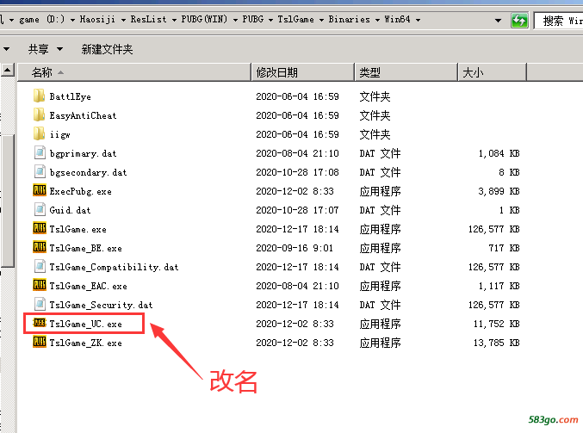Click the bgprimary.dat file icon
Viewport: 583px width, 433px height.
click(x=40, y=152)
